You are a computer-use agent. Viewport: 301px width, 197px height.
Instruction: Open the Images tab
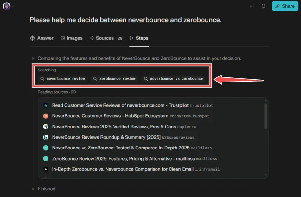tap(72, 38)
